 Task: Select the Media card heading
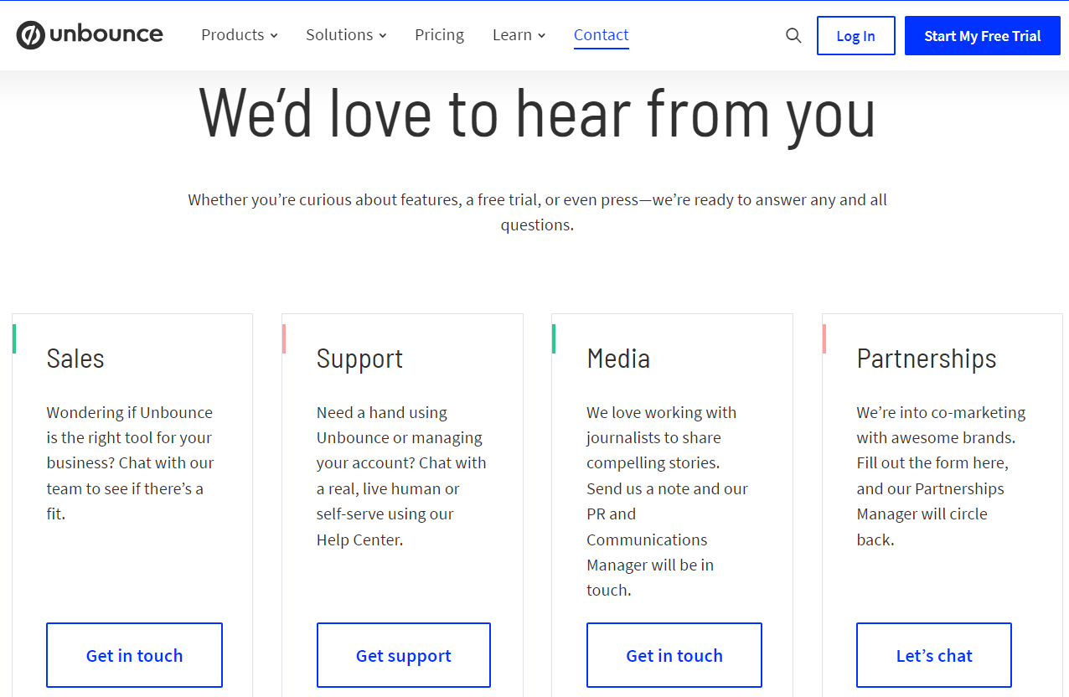[x=618, y=358]
